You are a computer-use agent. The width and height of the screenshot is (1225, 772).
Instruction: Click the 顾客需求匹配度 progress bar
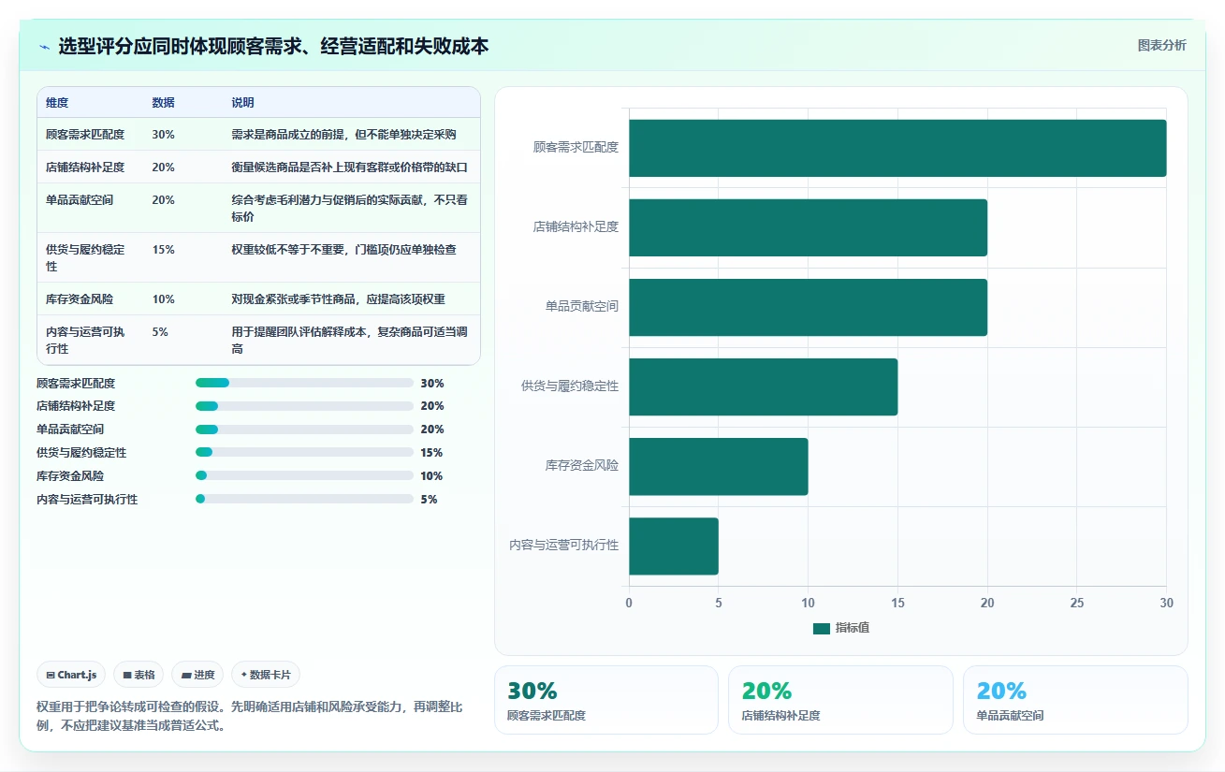coord(304,383)
